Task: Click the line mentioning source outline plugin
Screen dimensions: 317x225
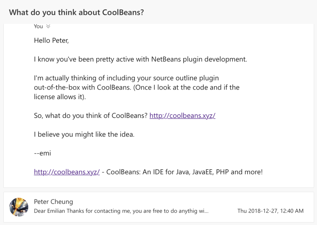Action: point(126,78)
